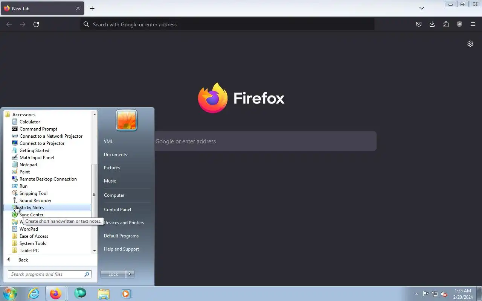Image resolution: width=482 pixels, height=301 pixels.
Task: Open list all tabs dropdown
Action: point(422,8)
